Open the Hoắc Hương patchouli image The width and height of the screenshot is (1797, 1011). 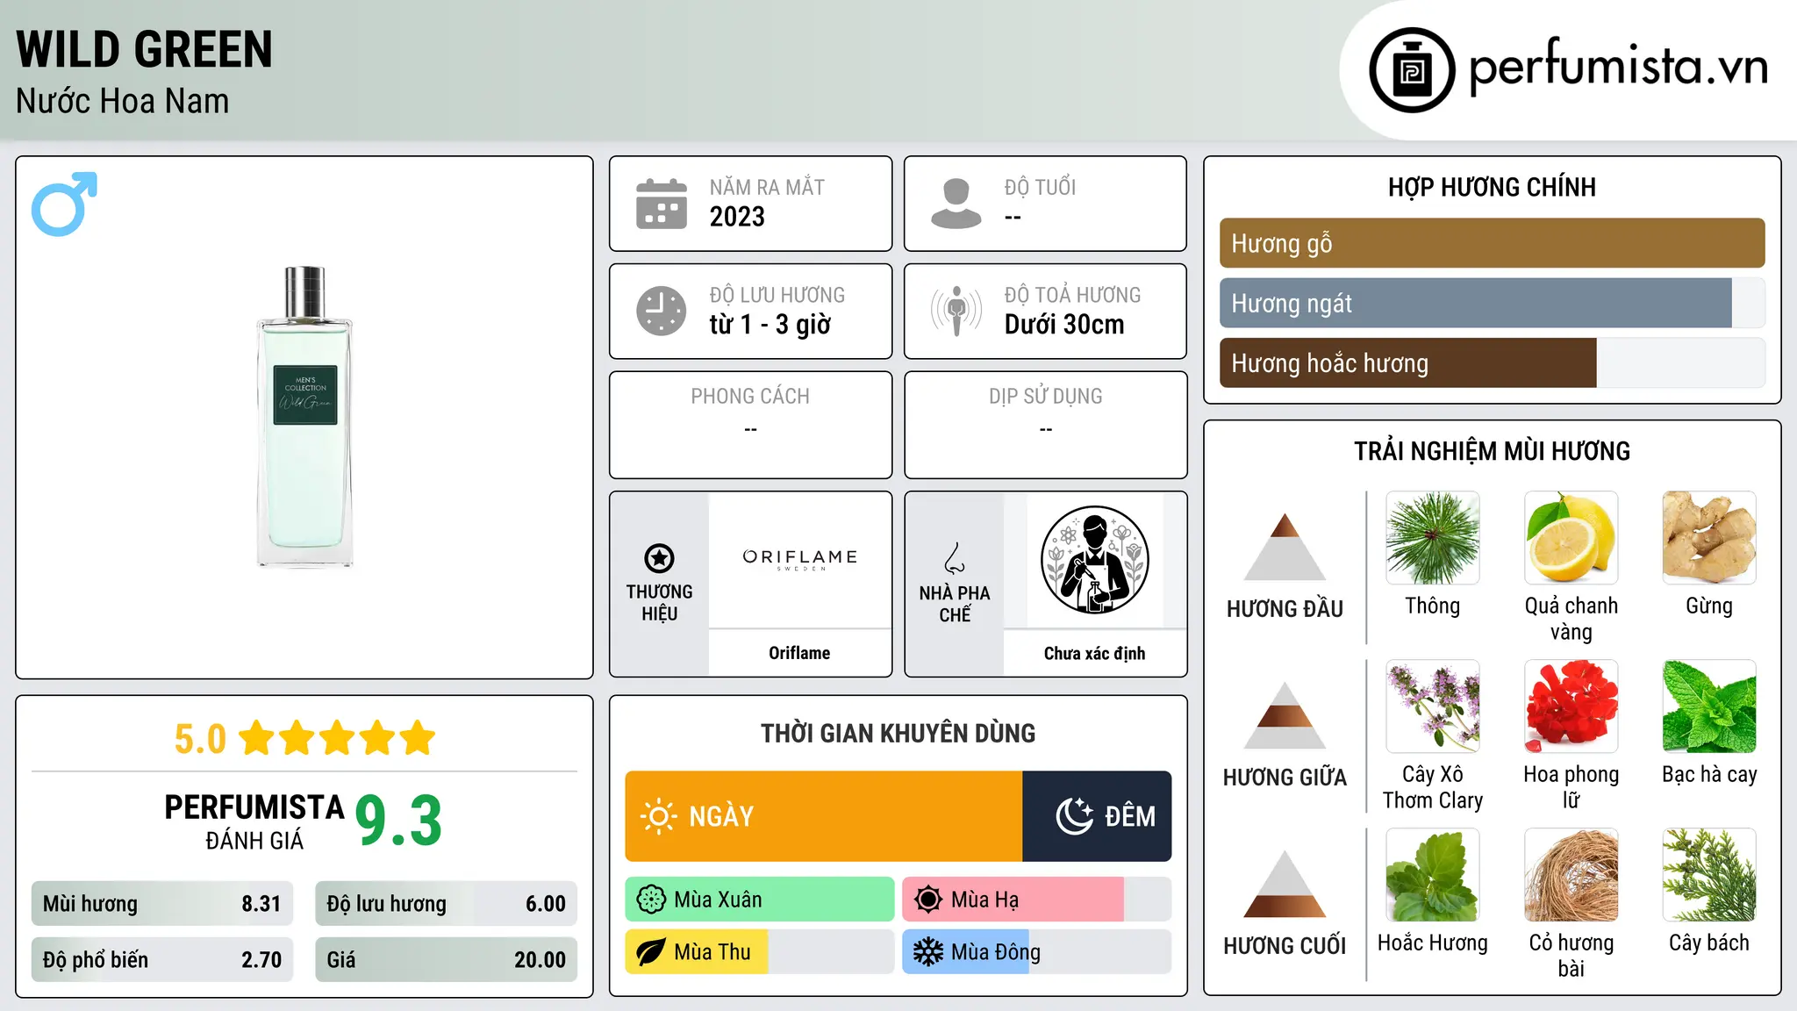pyautogui.click(x=1433, y=875)
